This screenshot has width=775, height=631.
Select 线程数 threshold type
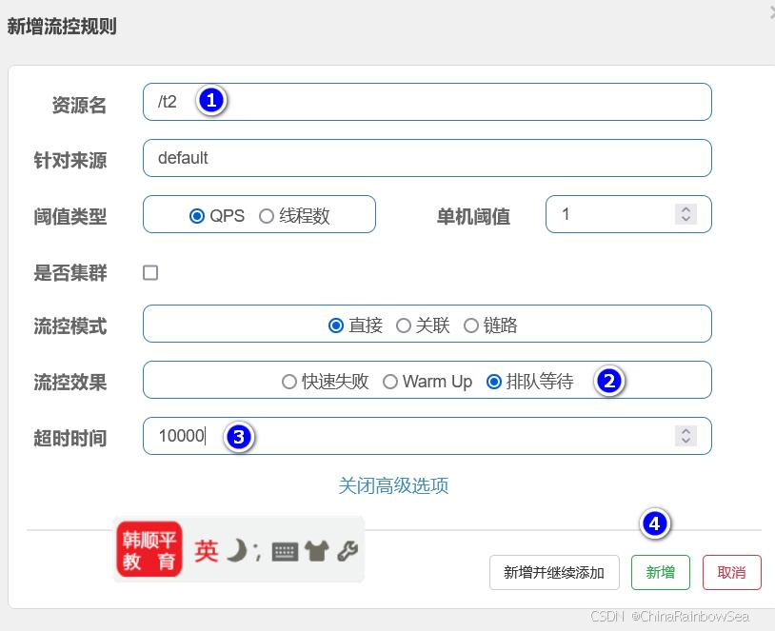tap(267, 216)
